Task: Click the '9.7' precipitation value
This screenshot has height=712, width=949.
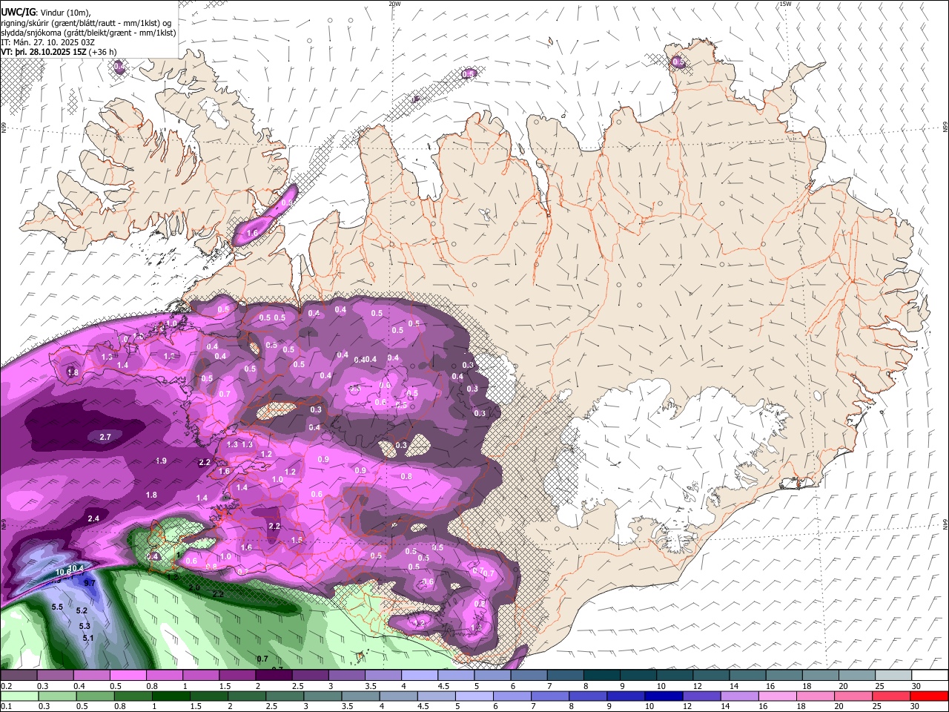Action: point(90,583)
